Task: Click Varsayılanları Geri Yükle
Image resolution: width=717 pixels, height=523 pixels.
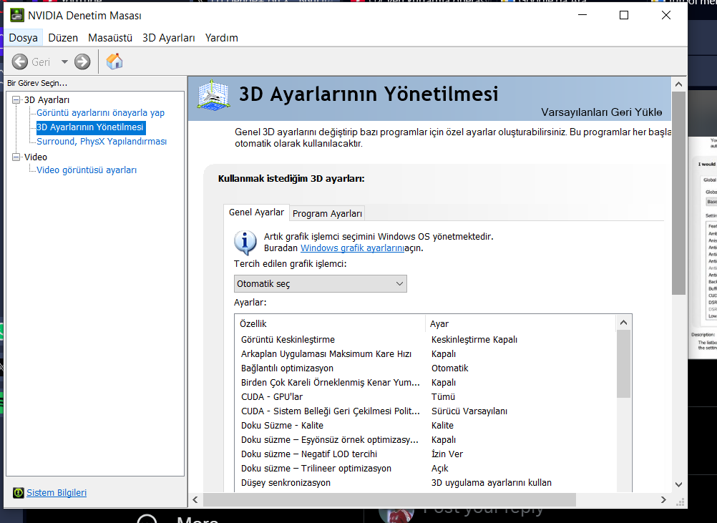Action: [x=601, y=112]
